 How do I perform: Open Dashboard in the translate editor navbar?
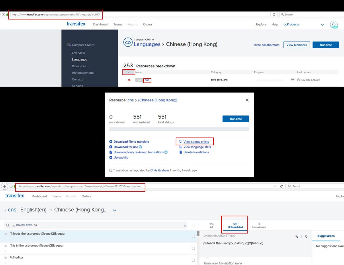coord(39,196)
